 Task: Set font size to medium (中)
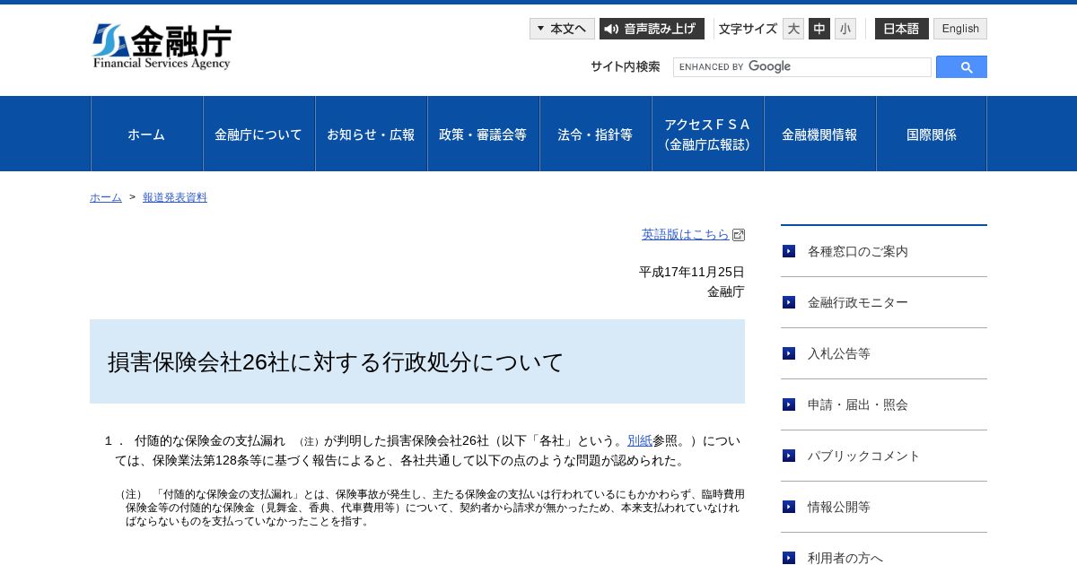pyautogui.click(x=819, y=29)
